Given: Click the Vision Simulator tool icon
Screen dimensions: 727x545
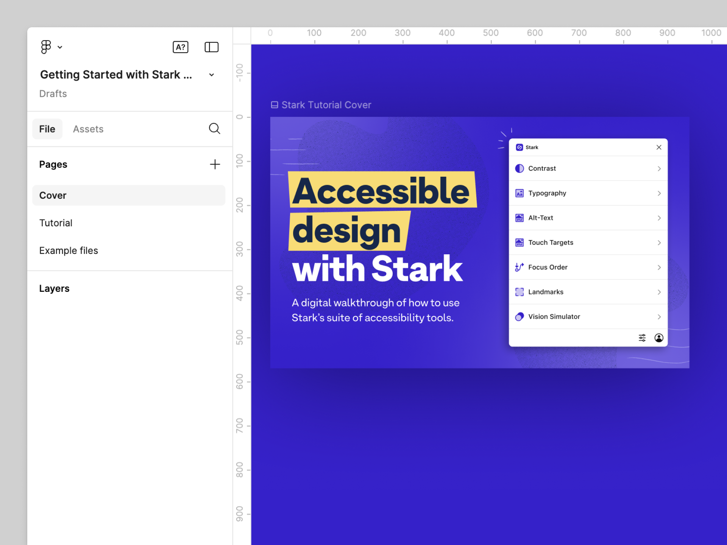Looking at the screenshot, I should [x=519, y=316].
